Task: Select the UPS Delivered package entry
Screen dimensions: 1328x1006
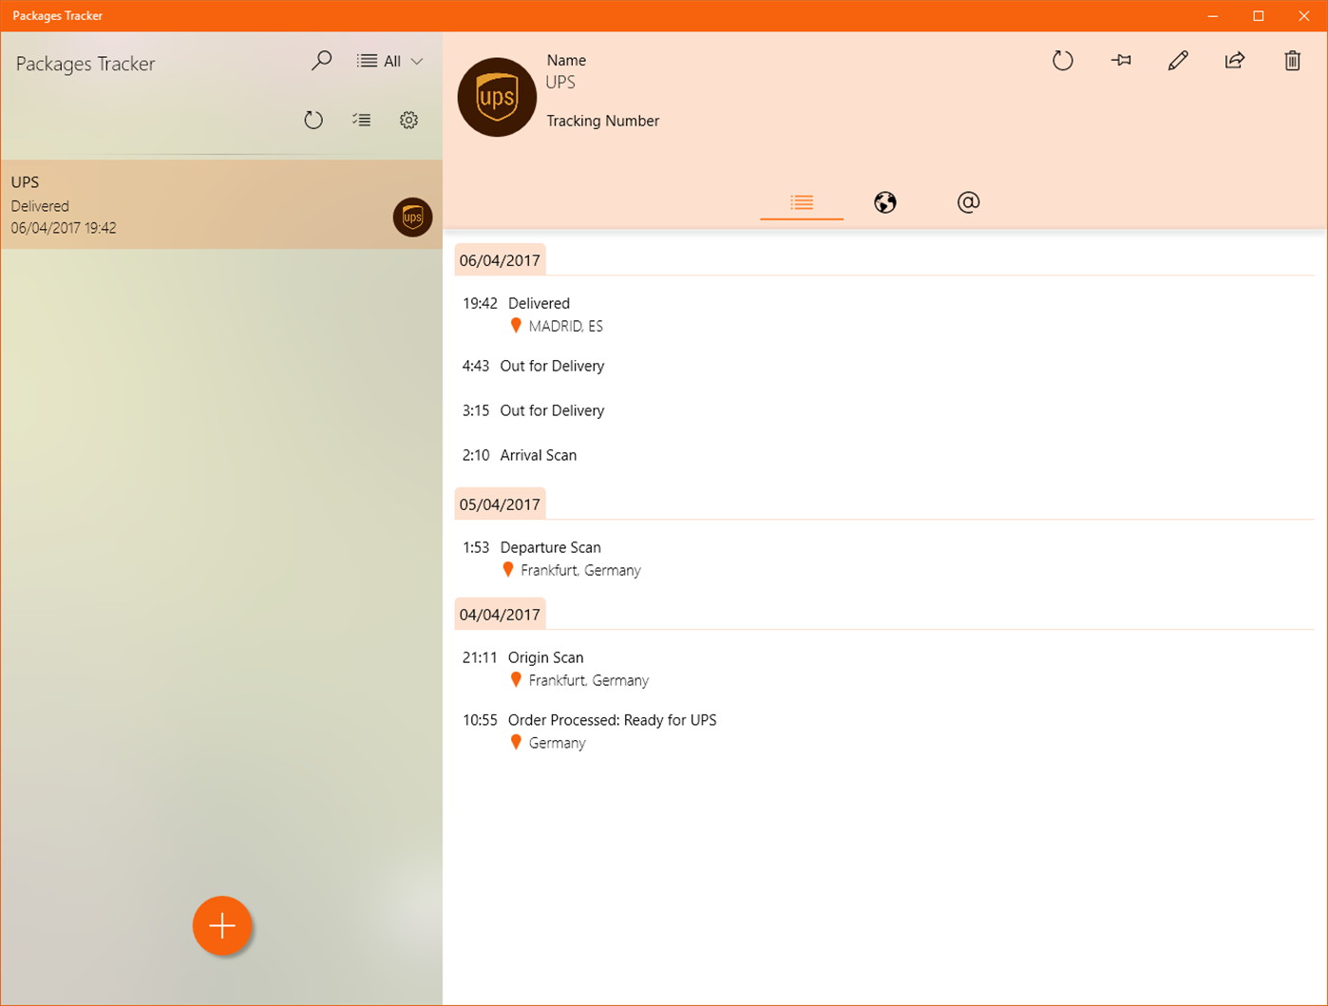Action: coord(221,204)
